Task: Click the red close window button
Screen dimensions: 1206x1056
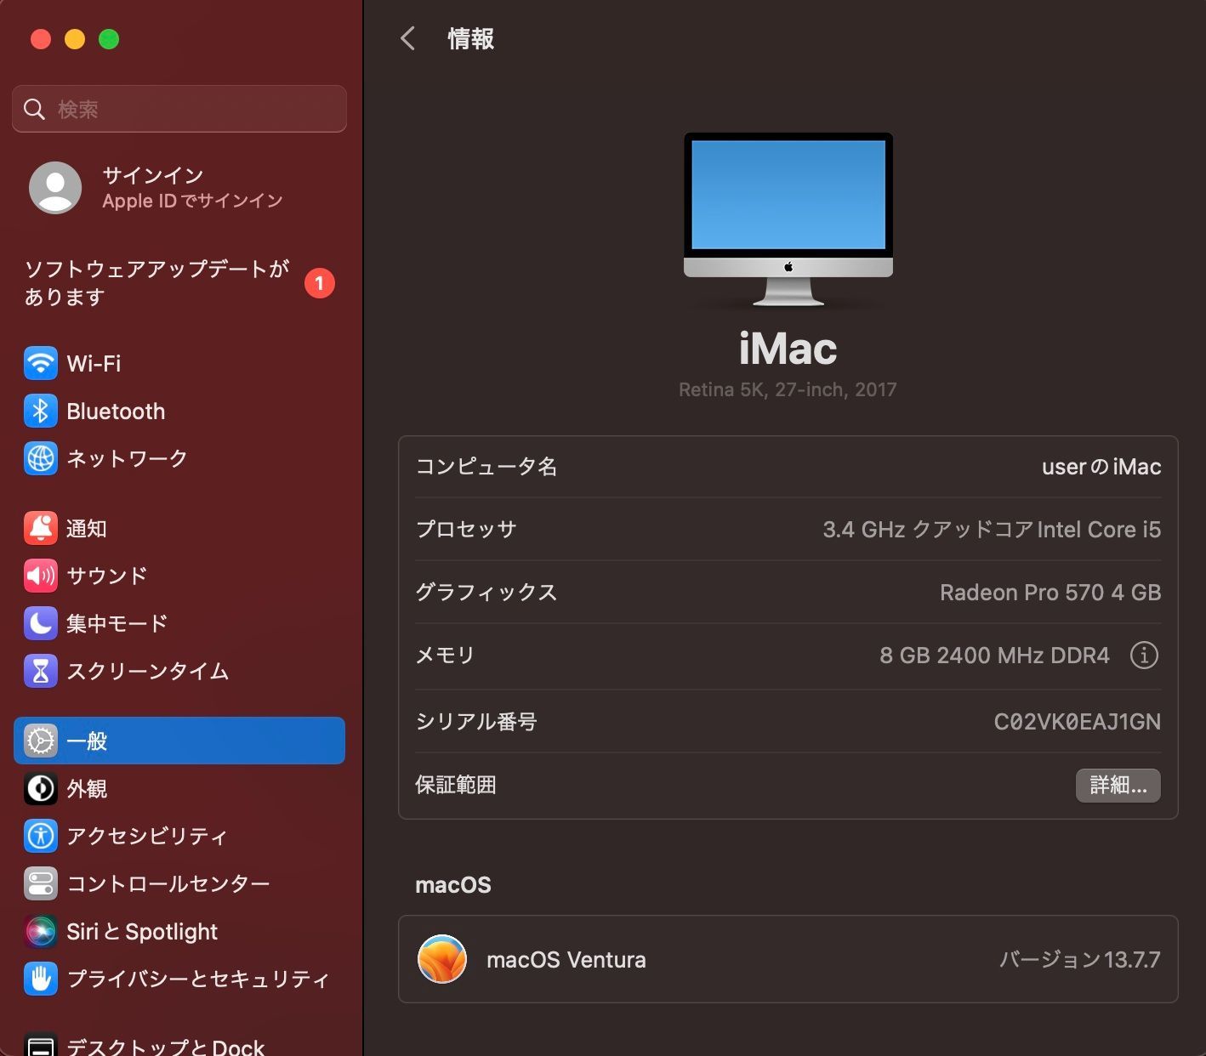Action: (x=41, y=39)
